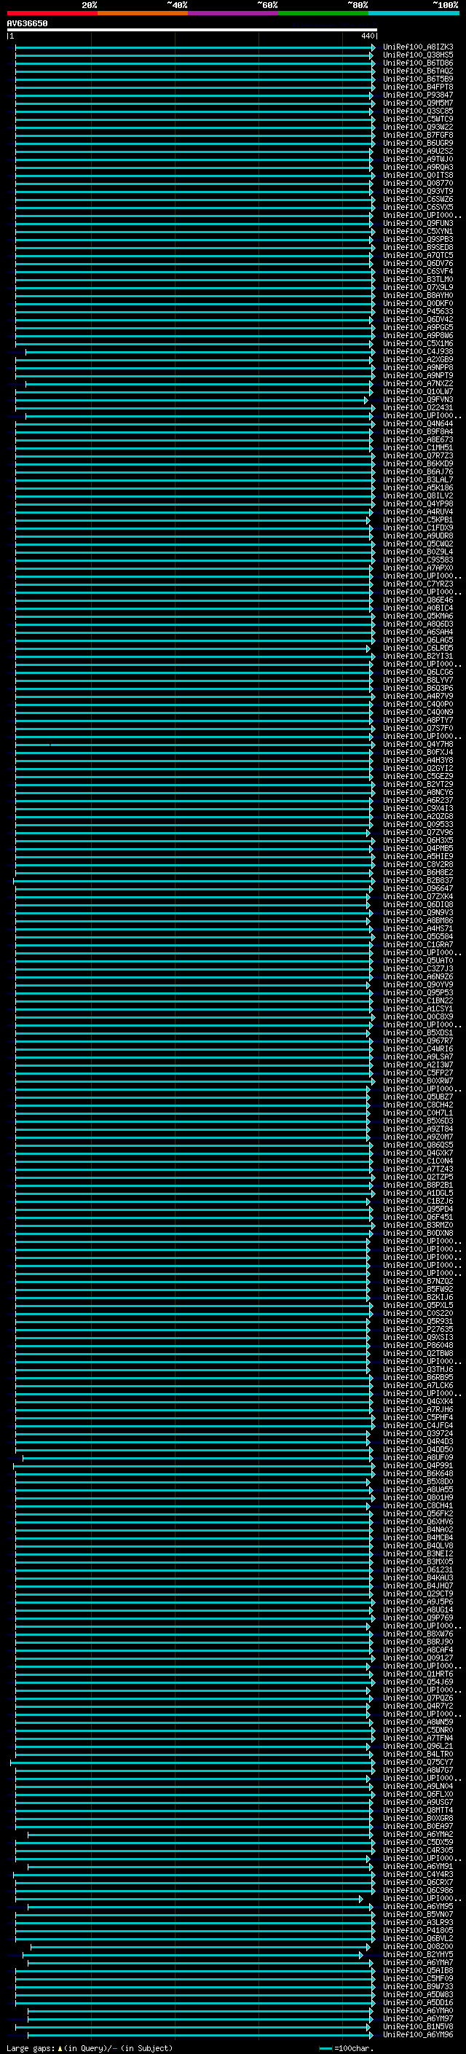This screenshot has height=2054, width=466.
Task: Select the UniRef100_Q3SC85 label
Action: click(x=417, y=111)
